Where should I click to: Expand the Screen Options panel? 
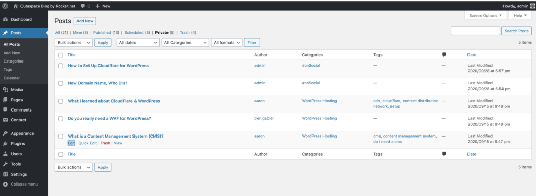(485, 15)
